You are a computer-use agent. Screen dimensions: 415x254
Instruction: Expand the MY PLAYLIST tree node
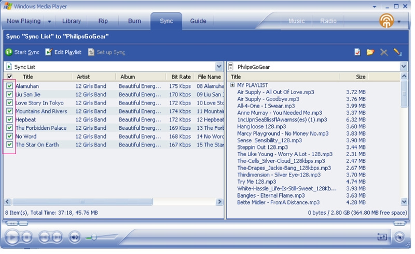coord(232,85)
